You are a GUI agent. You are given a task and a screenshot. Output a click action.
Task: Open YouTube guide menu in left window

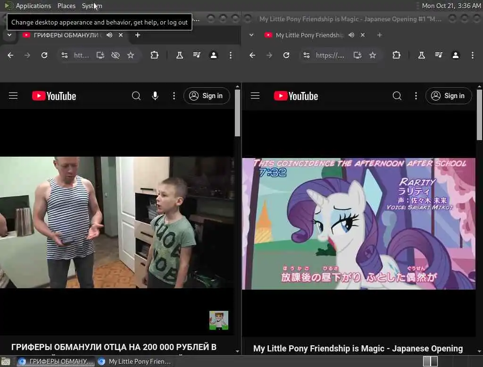click(13, 96)
